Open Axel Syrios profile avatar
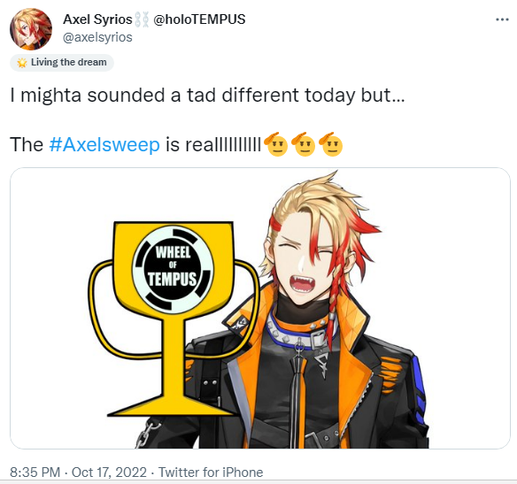 pos(31,29)
